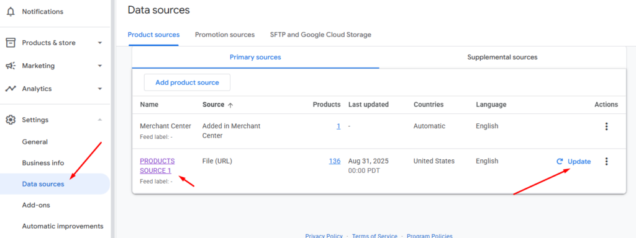The height and width of the screenshot is (238, 636).
Task: Open the Program Policies footer link
Action: point(430,236)
